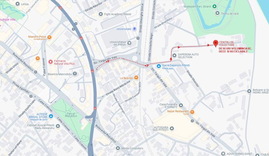This screenshot has width=269, height=156.
Task: Click the Universitate parking icon
Action: tap(134, 29)
